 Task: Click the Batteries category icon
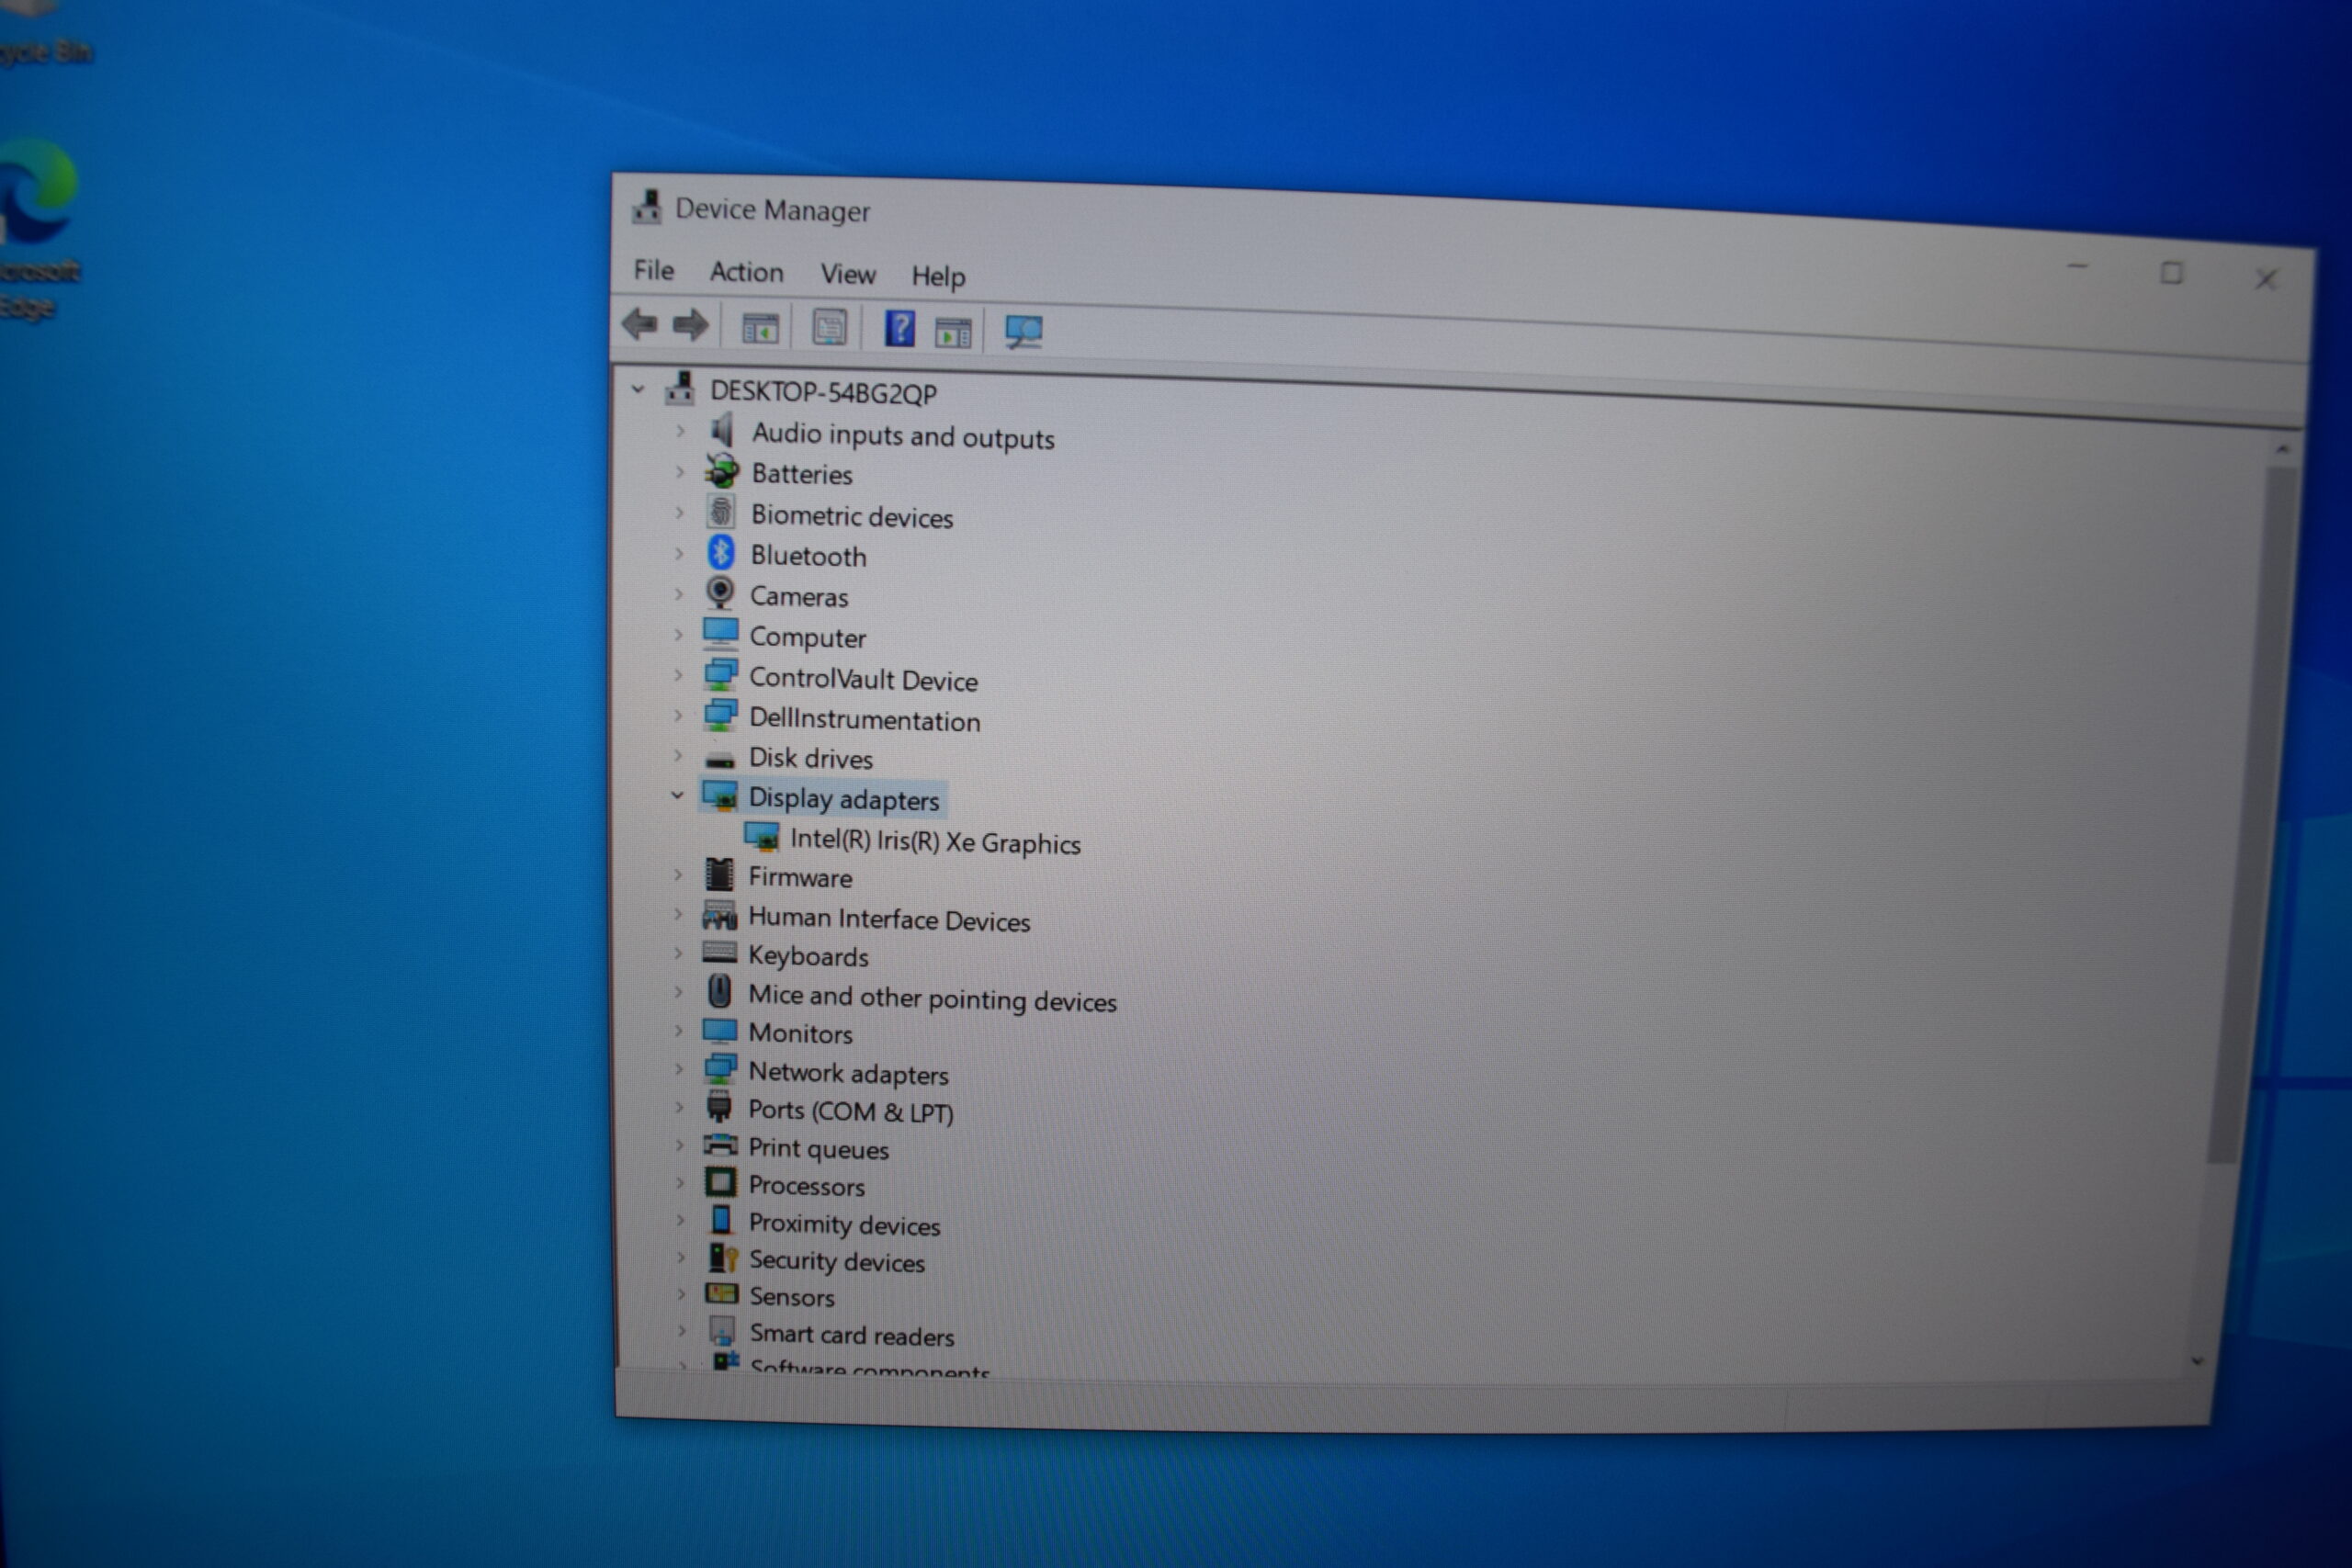click(721, 471)
